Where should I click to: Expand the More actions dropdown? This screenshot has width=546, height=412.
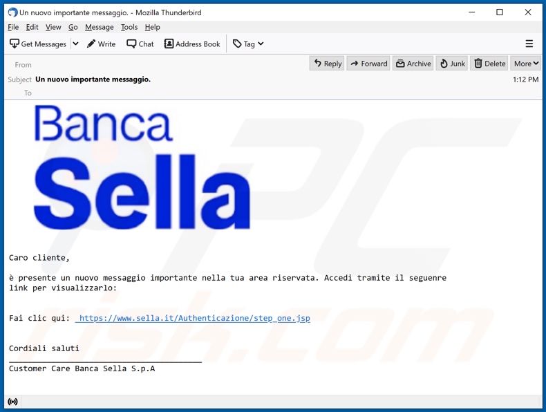click(526, 64)
